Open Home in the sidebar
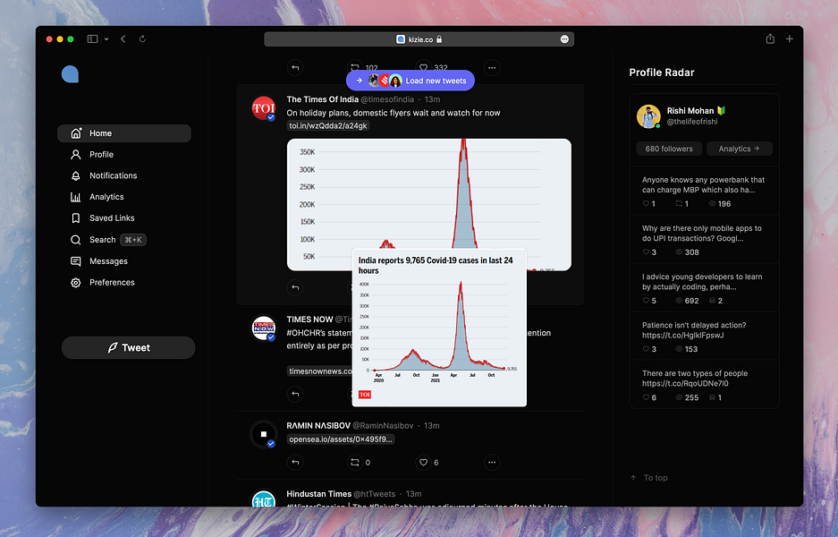Screen dimensions: 838x537 (124, 133)
